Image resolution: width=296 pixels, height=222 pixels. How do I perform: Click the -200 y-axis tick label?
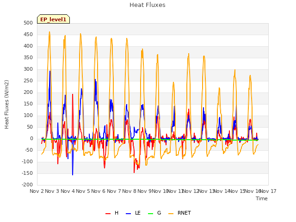click(x=27, y=185)
